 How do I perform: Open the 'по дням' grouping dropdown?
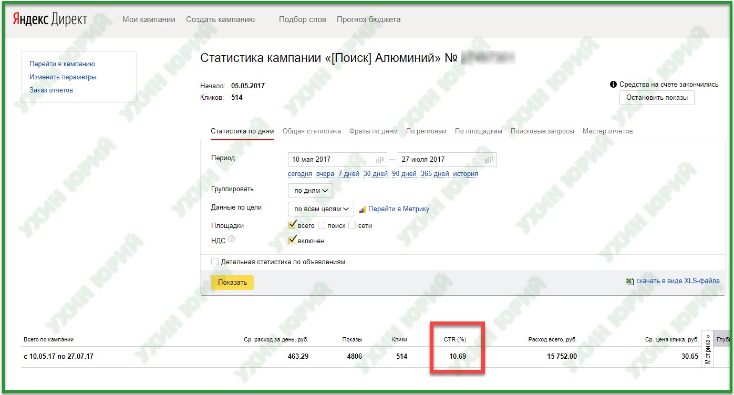[x=311, y=191]
